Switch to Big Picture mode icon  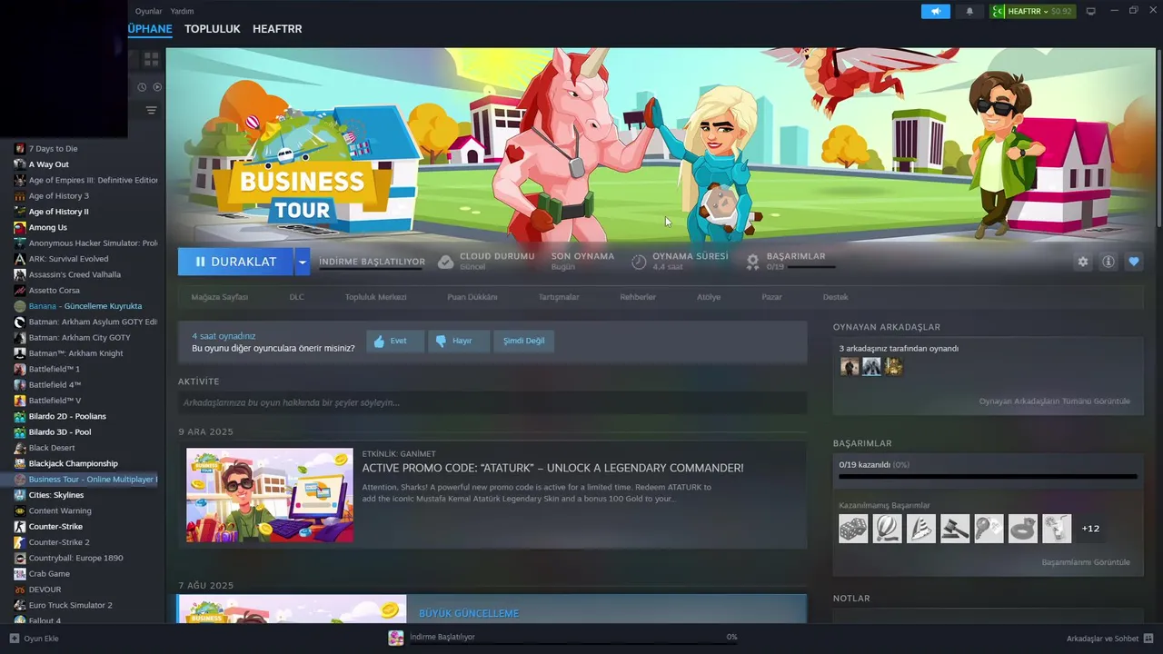(1091, 11)
